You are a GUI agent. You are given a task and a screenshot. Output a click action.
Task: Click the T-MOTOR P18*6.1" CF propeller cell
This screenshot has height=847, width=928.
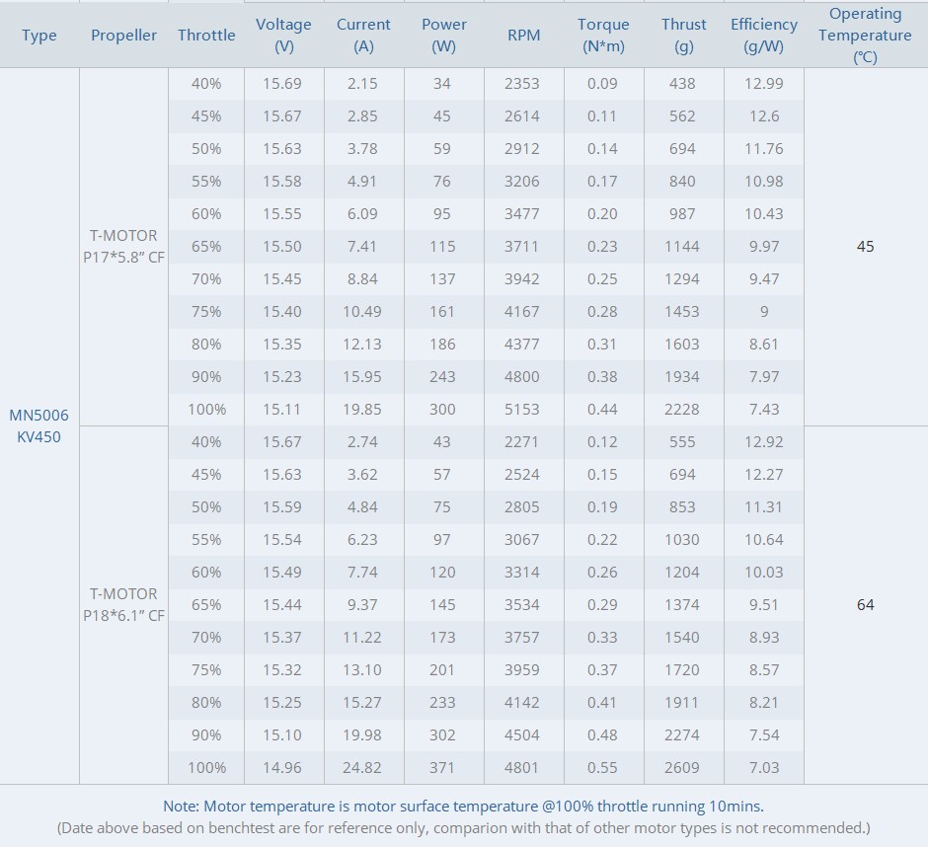(x=123, y=604)
